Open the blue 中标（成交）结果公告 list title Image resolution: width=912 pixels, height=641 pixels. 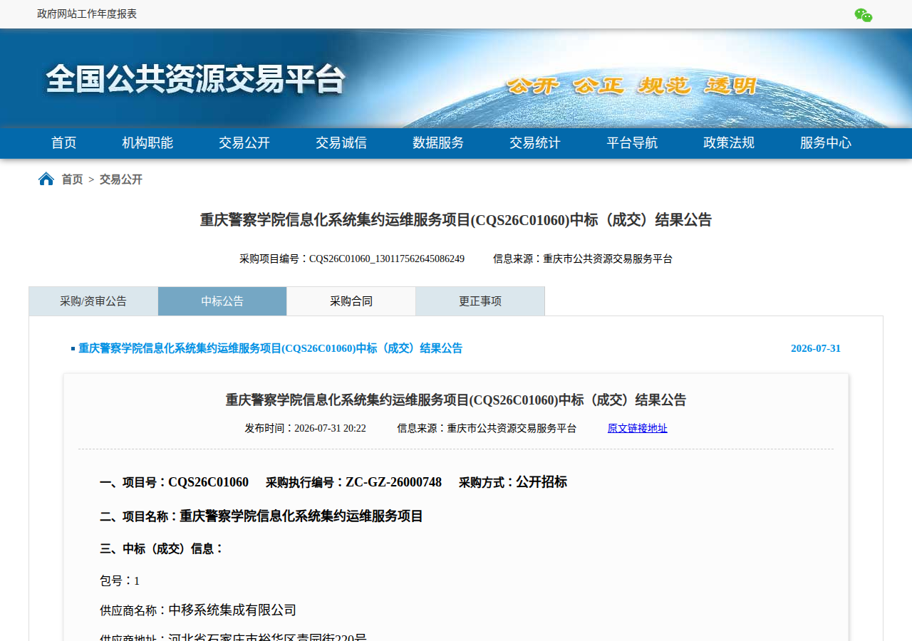tap(271, 348)
